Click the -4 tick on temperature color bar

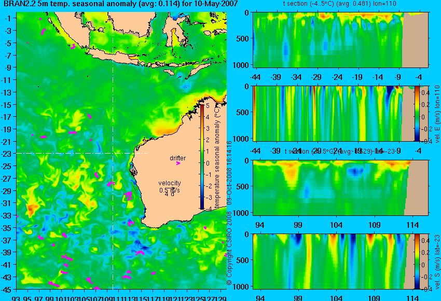(208, 209)
